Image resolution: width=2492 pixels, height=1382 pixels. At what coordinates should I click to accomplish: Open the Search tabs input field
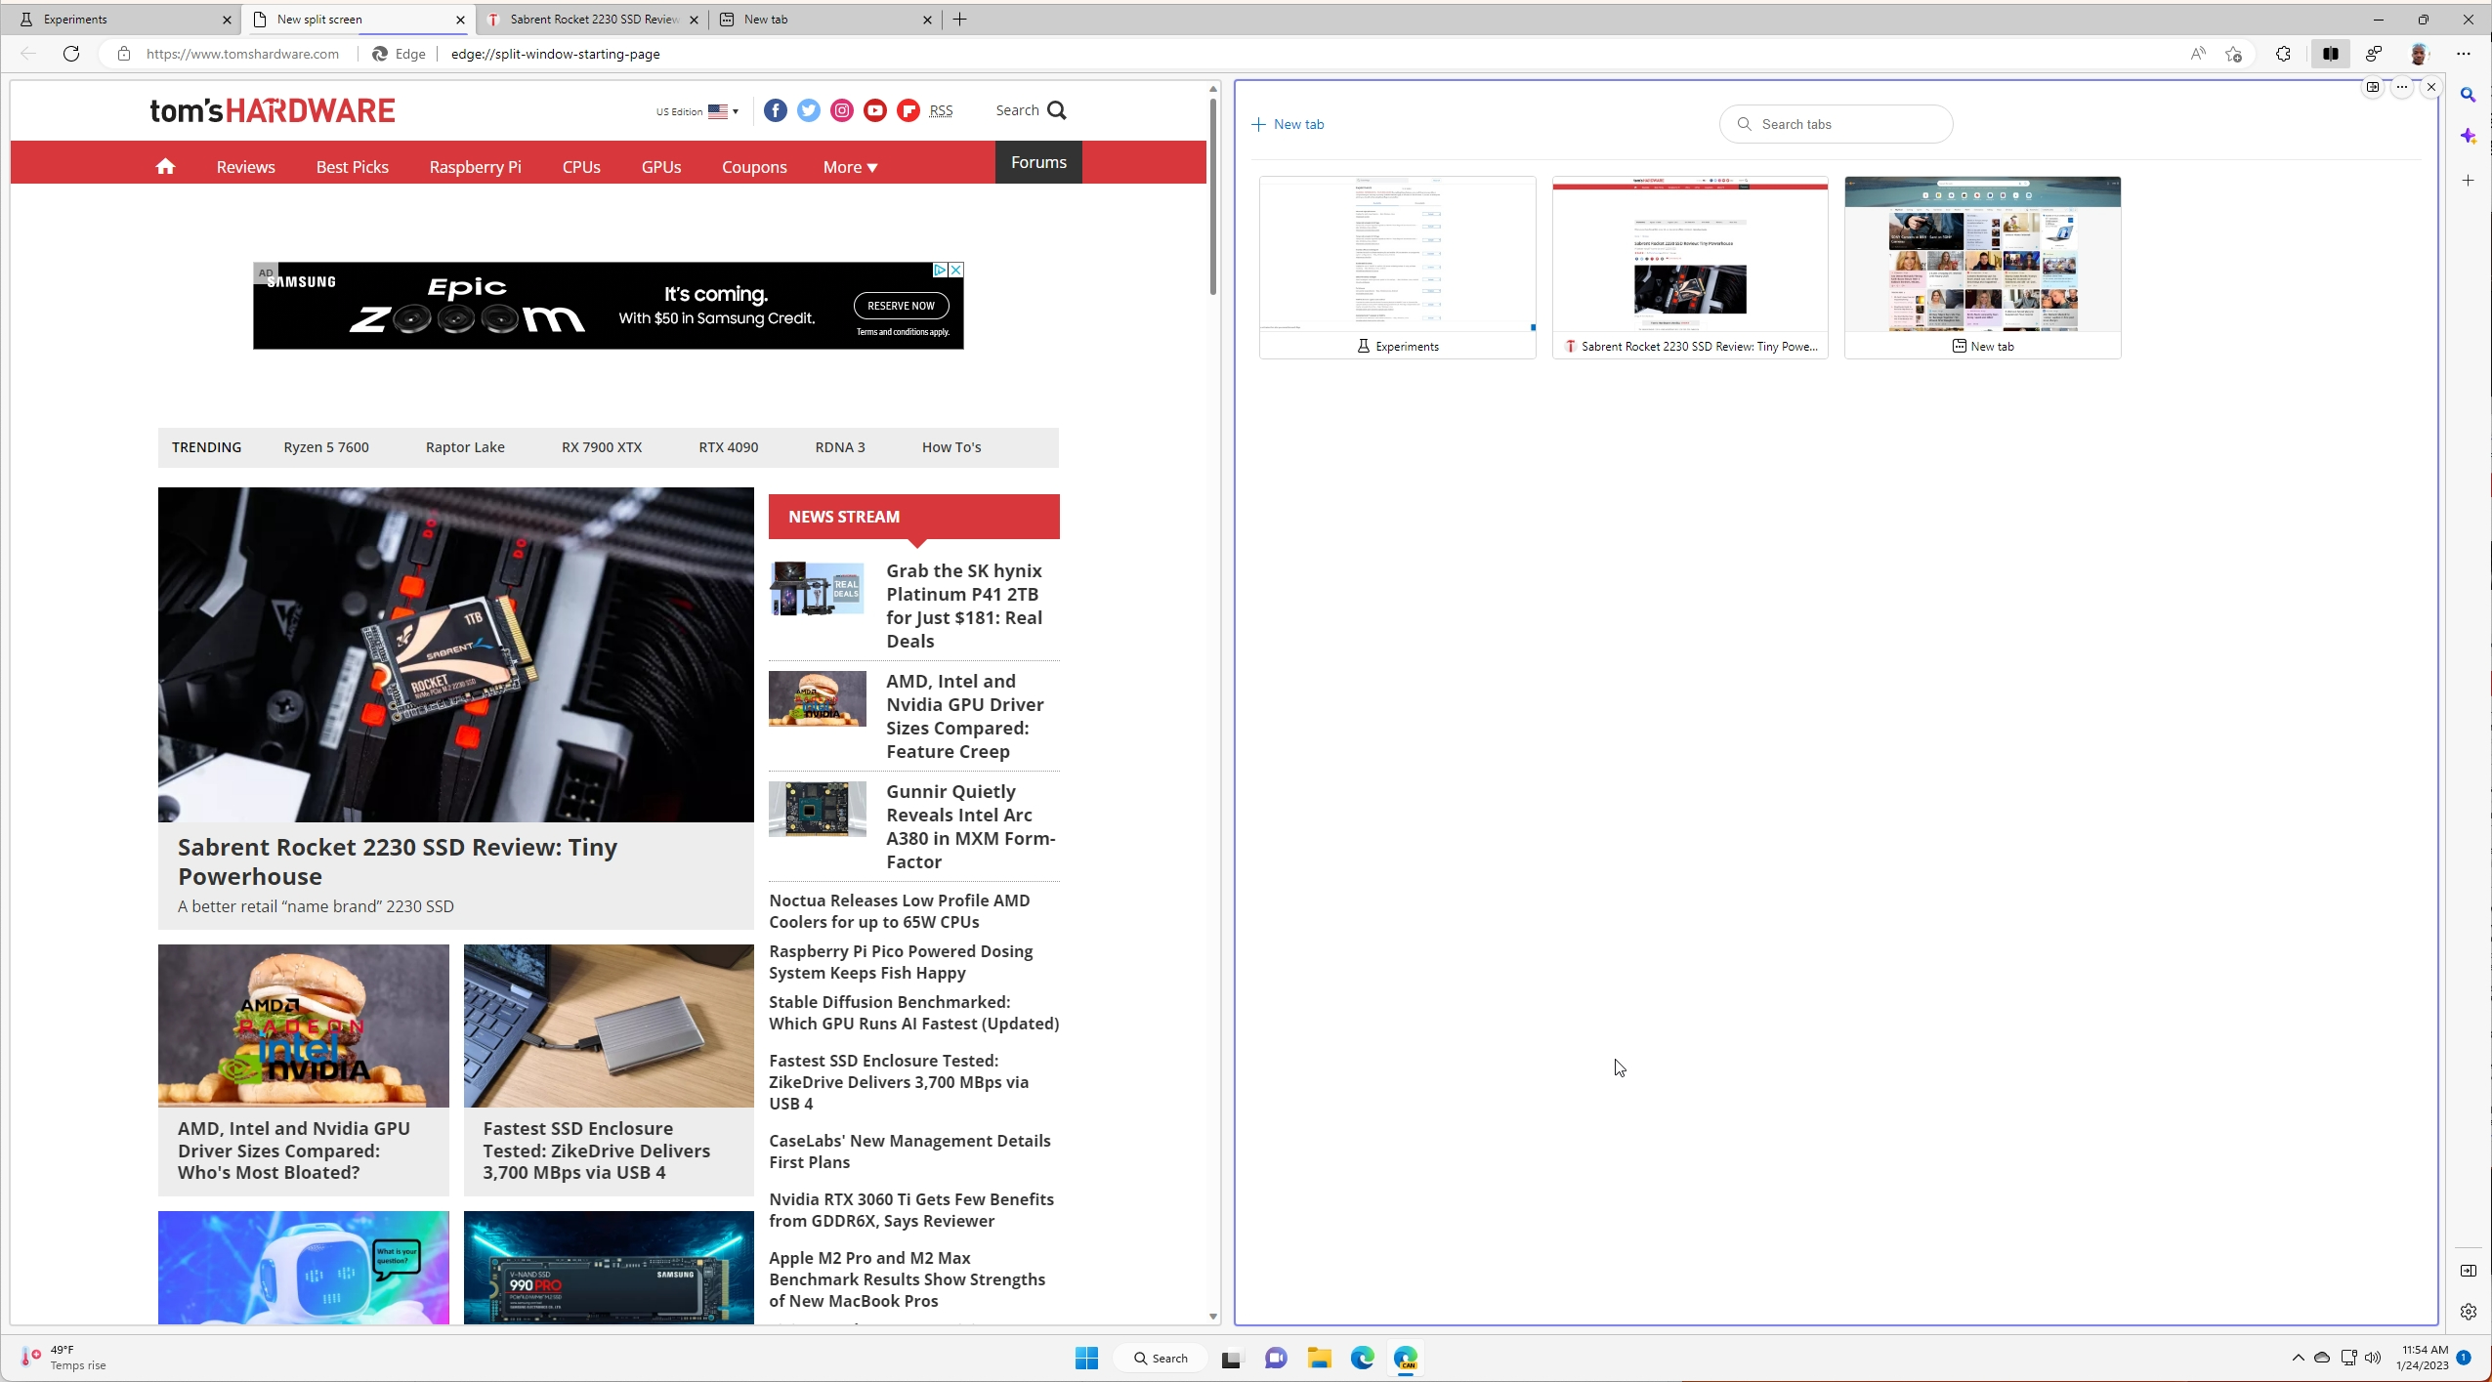tap(1841, 122)
